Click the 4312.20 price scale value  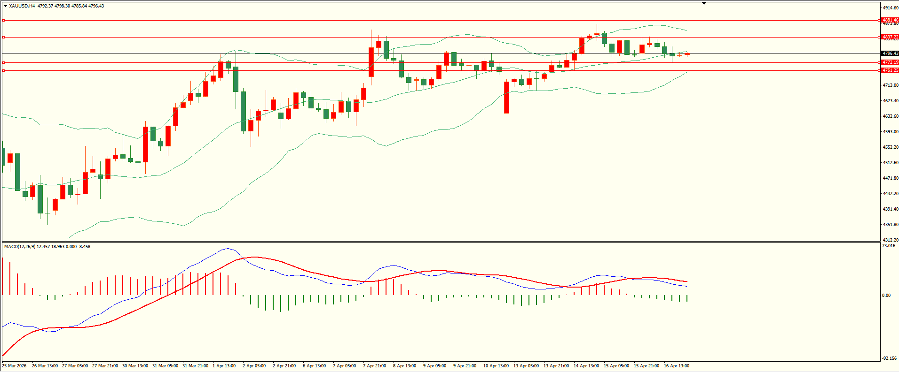(890, 240)
